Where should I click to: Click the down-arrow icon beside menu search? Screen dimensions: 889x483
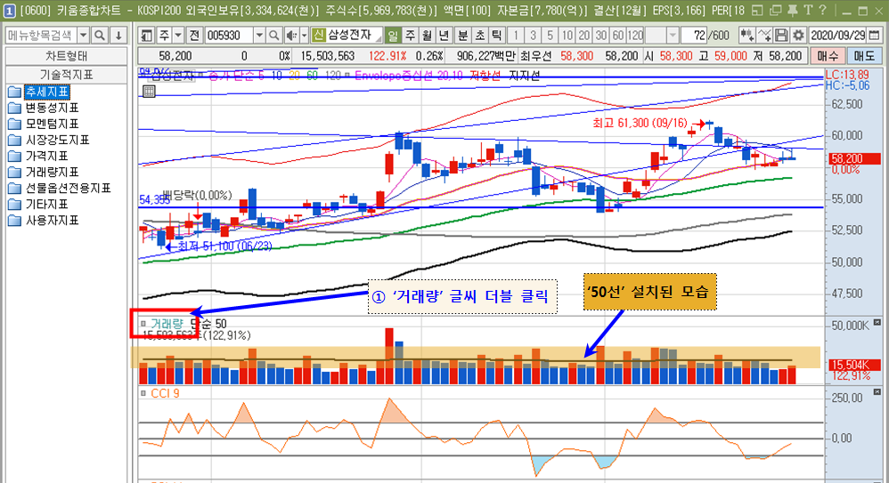pyautogui.click(x=118, y=36)
